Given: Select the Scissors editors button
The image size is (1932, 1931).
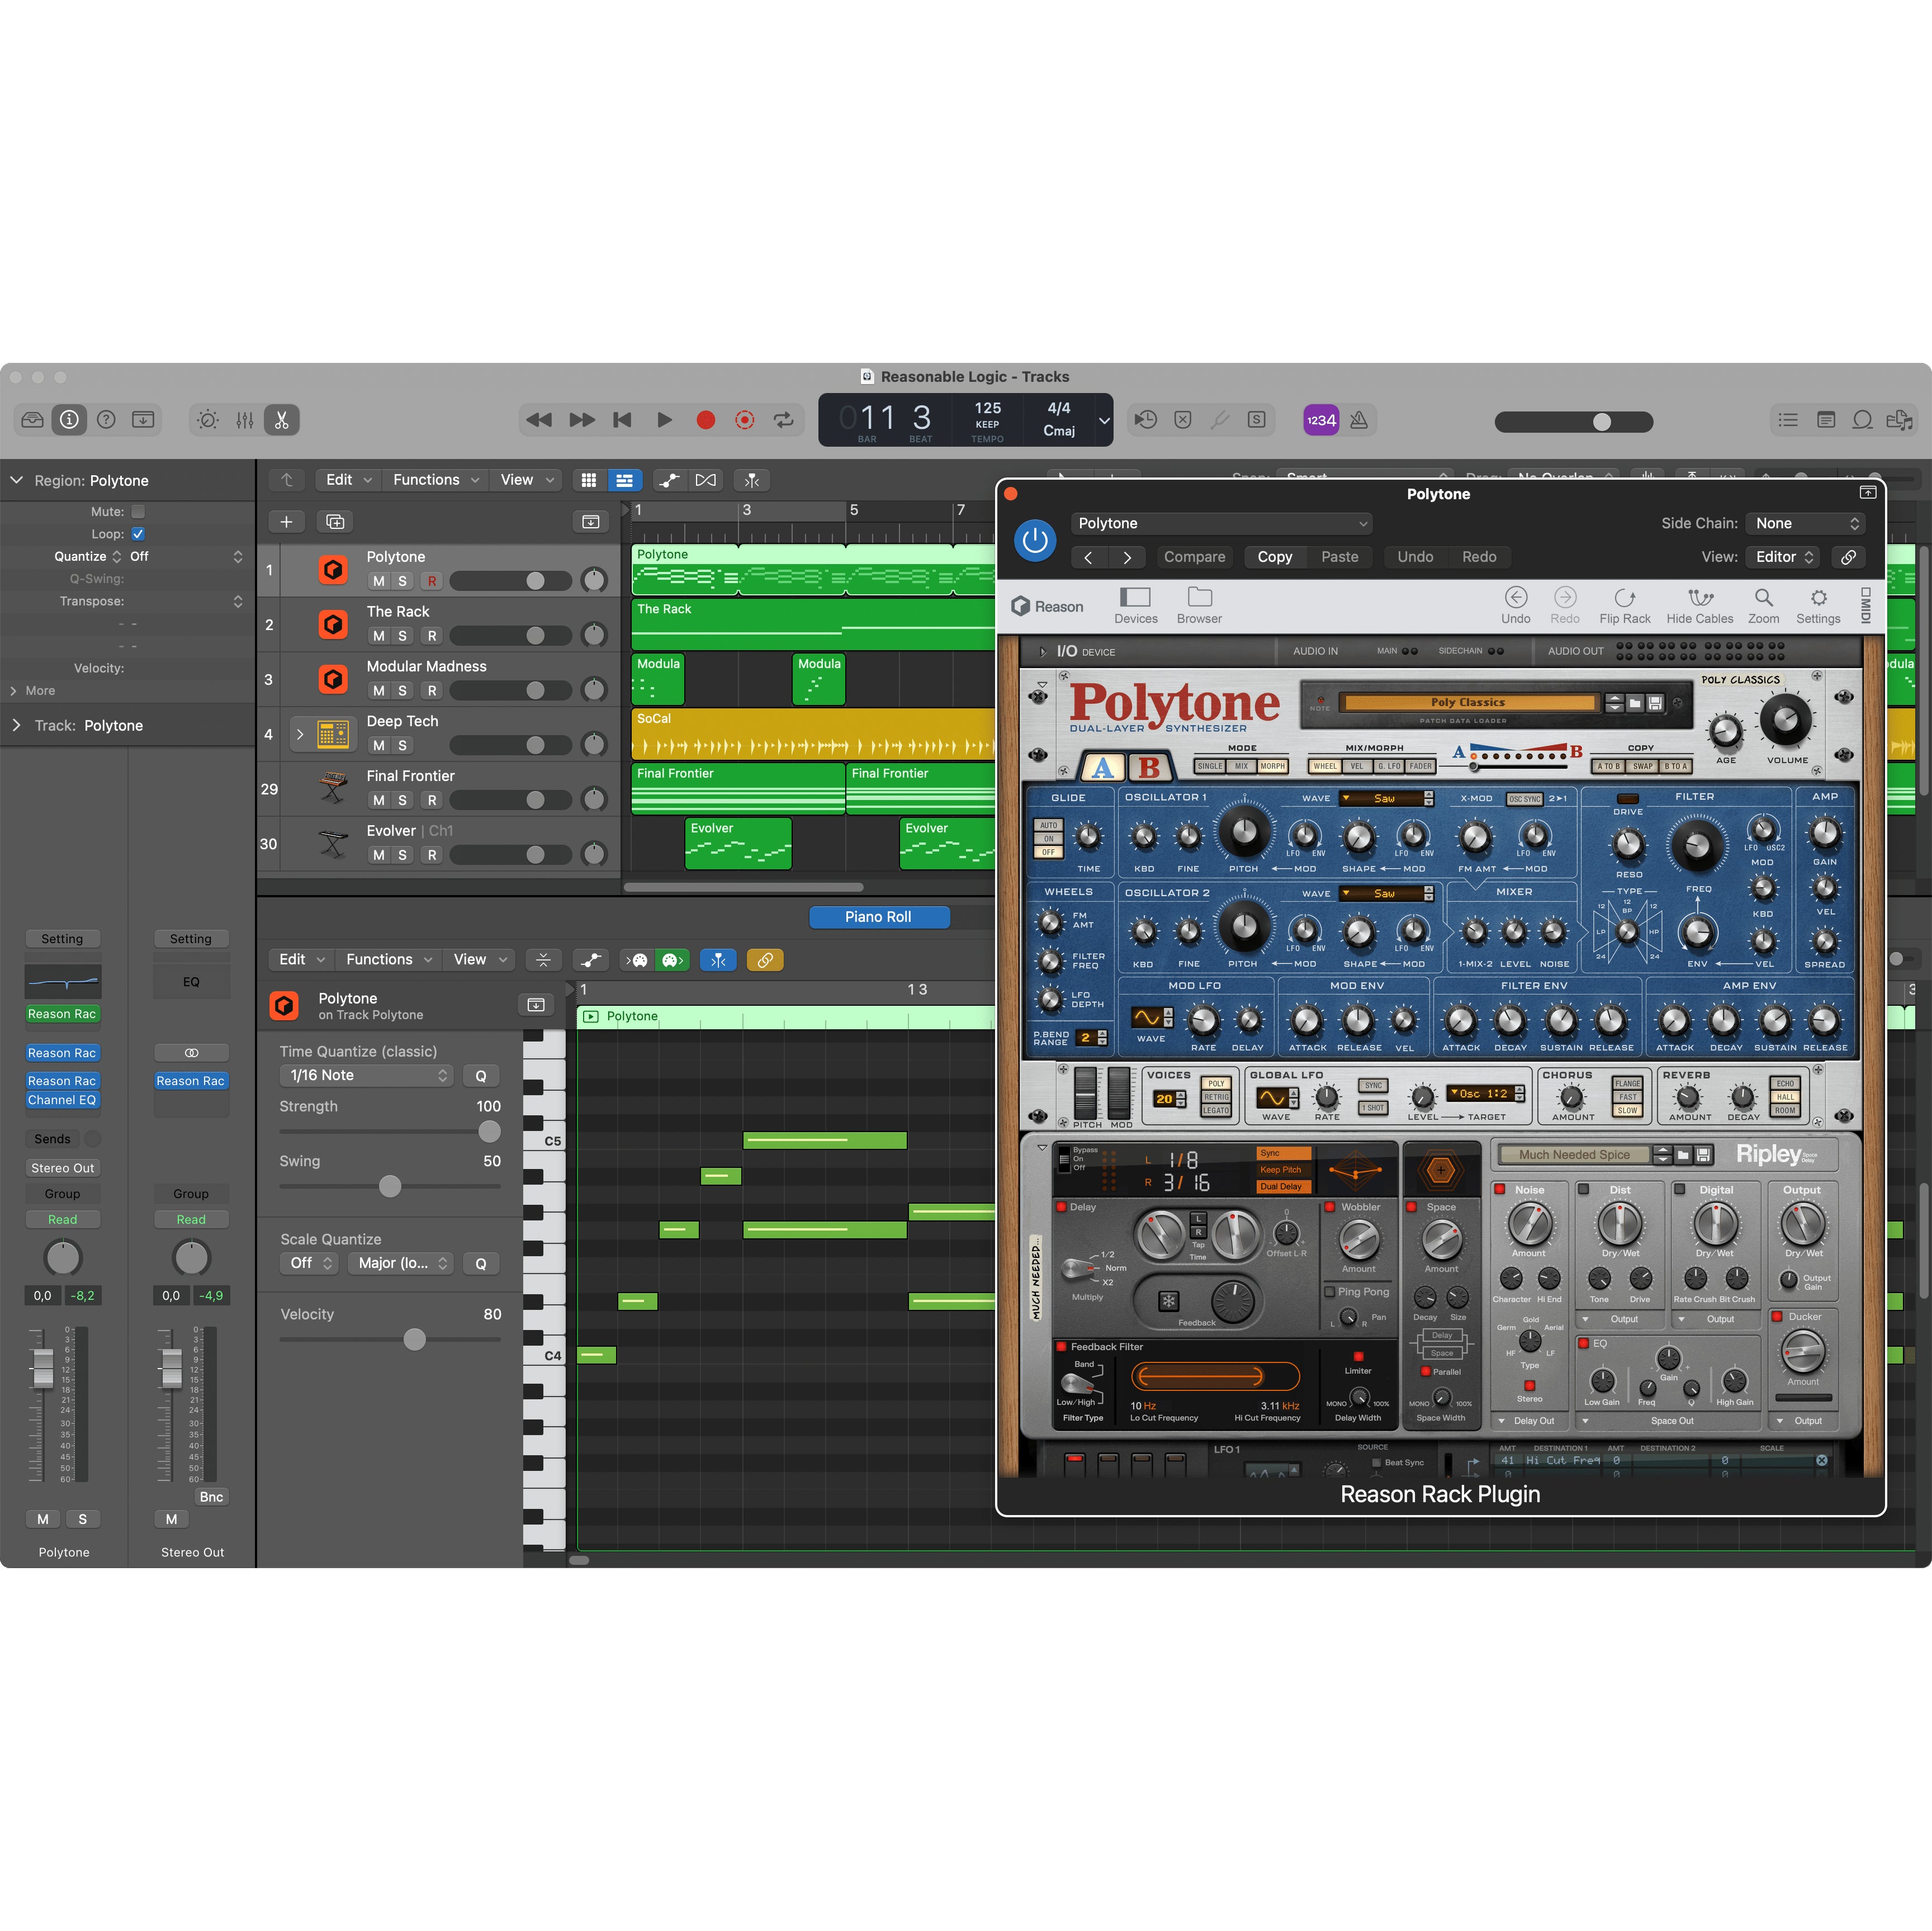Looking at the screenshot, I should [x=282, y=420].
